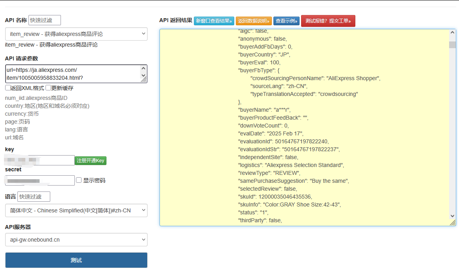This screenshot has width=459, height=272.
Task: Click the result textarea resize handle
Action: point(453,223)
